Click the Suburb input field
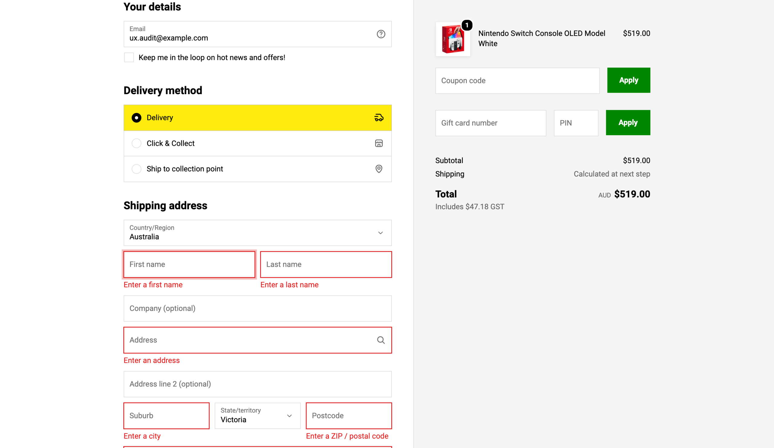 [167, 415]
